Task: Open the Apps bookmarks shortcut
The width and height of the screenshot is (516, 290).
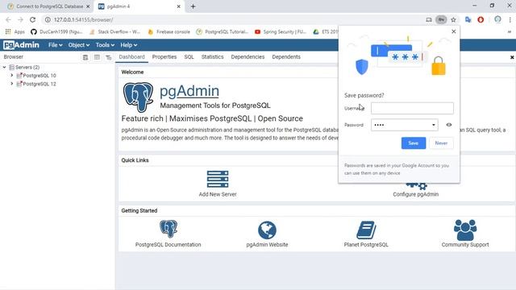Action: coord(15,31)
